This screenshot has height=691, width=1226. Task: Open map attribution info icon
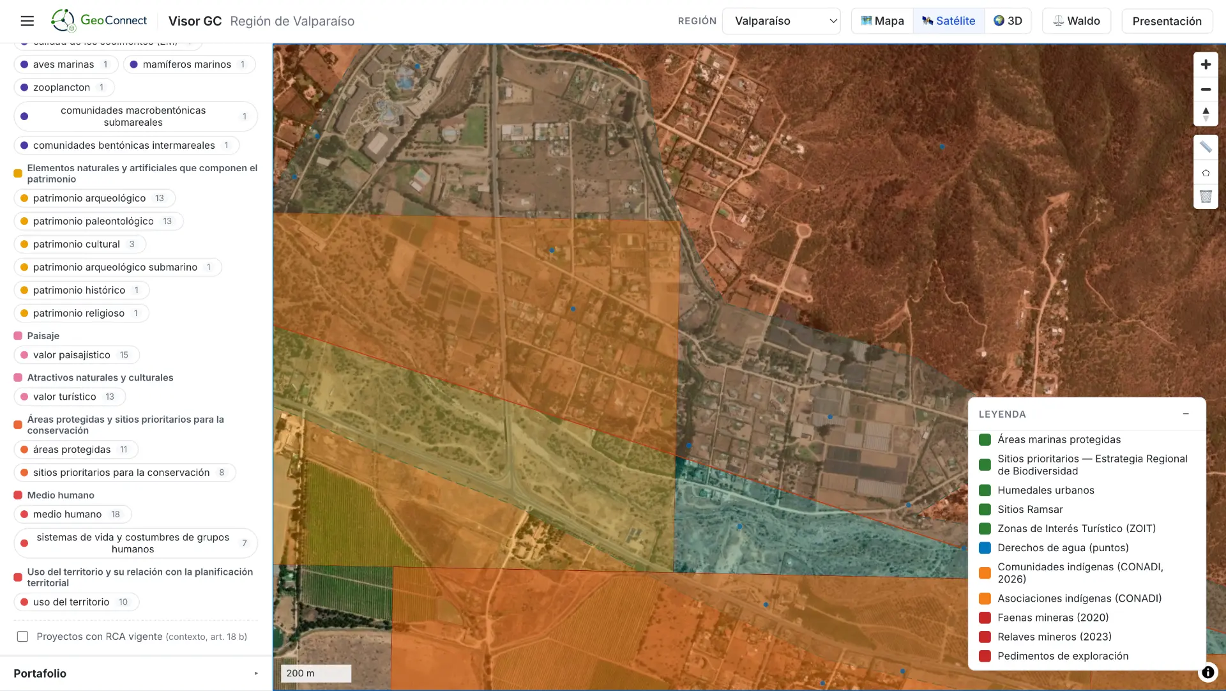pos(1208,672)
